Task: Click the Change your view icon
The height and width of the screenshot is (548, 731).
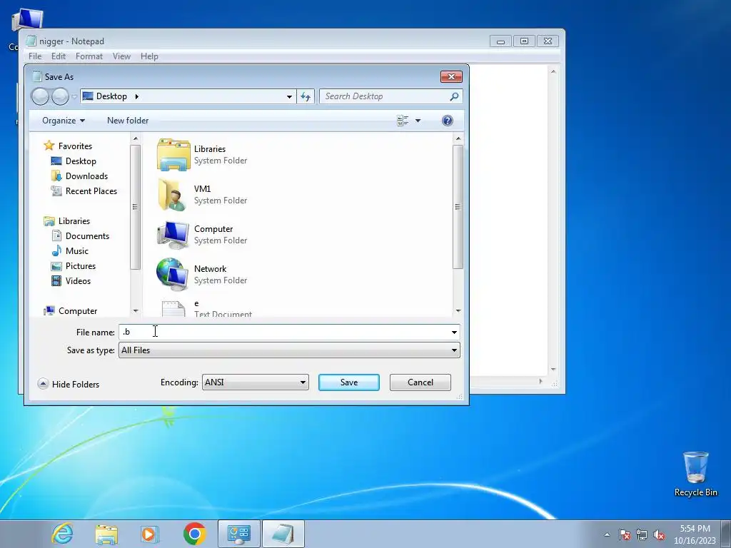Action: [403, 121]
